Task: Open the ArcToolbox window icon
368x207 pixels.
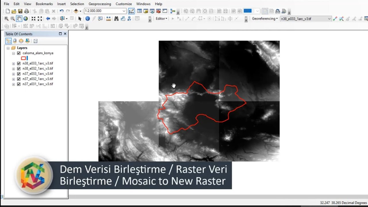Action: (x=158, y=11)
